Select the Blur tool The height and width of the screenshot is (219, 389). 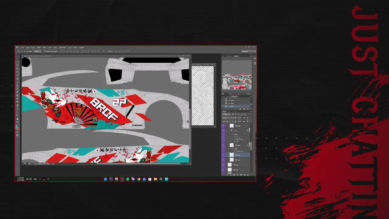17,99
